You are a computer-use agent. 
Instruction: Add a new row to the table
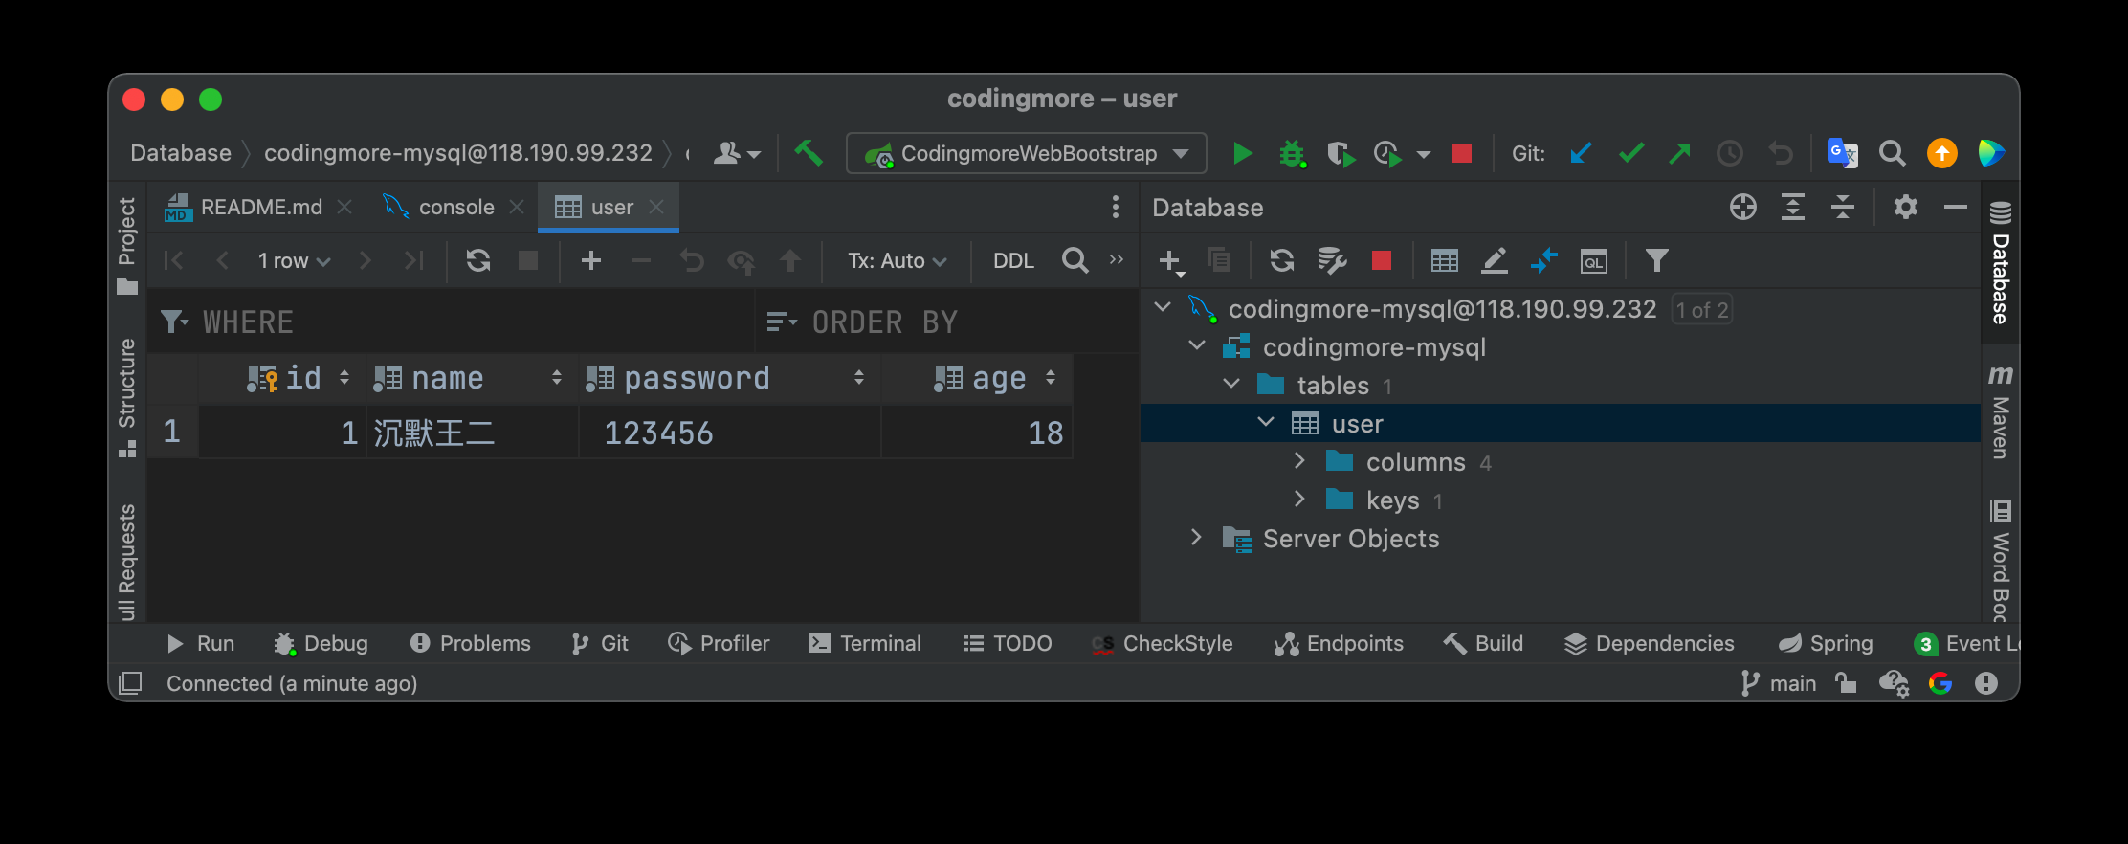click(x=591, y=260)
